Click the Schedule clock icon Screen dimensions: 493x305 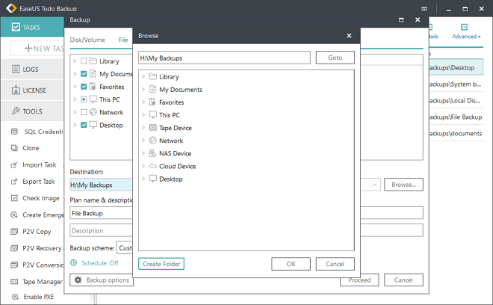pos(73,262)
